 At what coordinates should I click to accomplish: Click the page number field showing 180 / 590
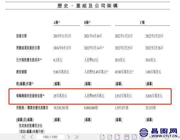point(50,137)
